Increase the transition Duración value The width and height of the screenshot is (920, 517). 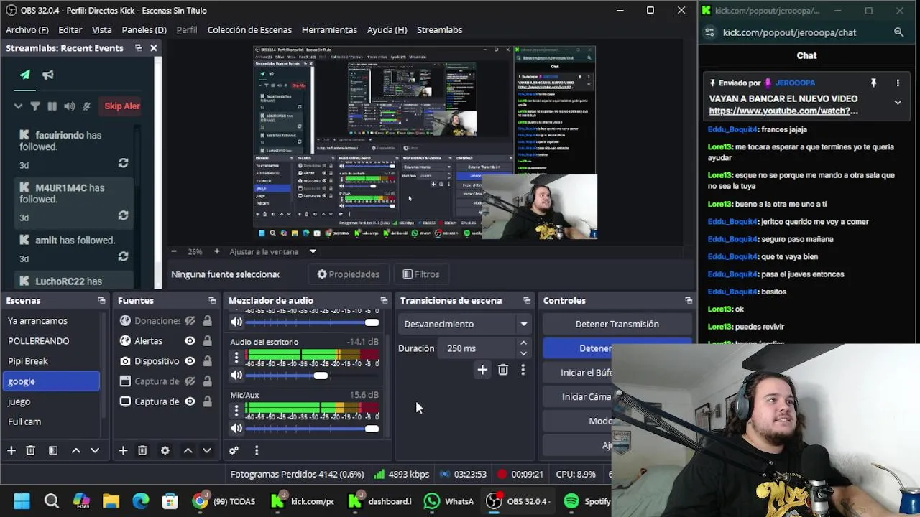tap(523, 344)
